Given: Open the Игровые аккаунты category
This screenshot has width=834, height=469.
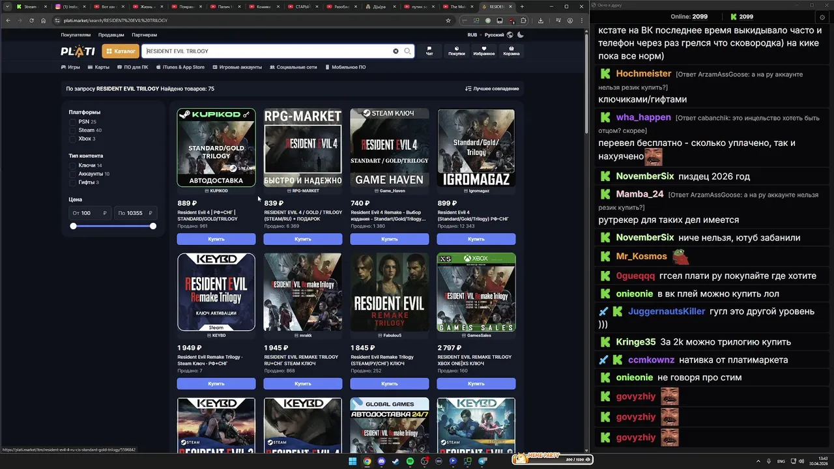Looking at the screenshot, I should (237, 67).
